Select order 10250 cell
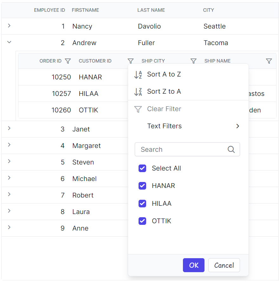This screenshot has height=282, width=279. pyautogui.click(x=61, y=77)
